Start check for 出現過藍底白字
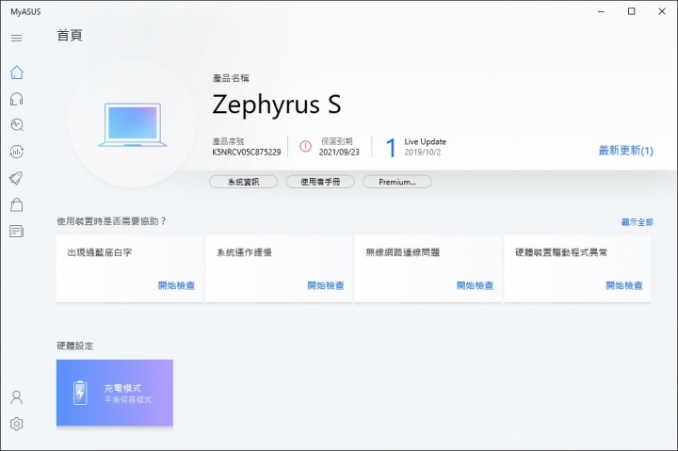This screenshot has height=451, width=678. 176,285
